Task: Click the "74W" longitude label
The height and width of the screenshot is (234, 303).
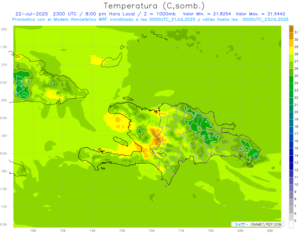Action: (92, 230)
